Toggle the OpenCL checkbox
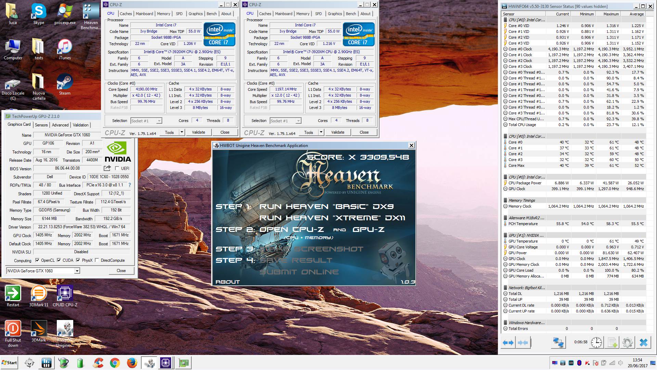The height and width of the screenshot is (370, 657). (x=37, y=260)
